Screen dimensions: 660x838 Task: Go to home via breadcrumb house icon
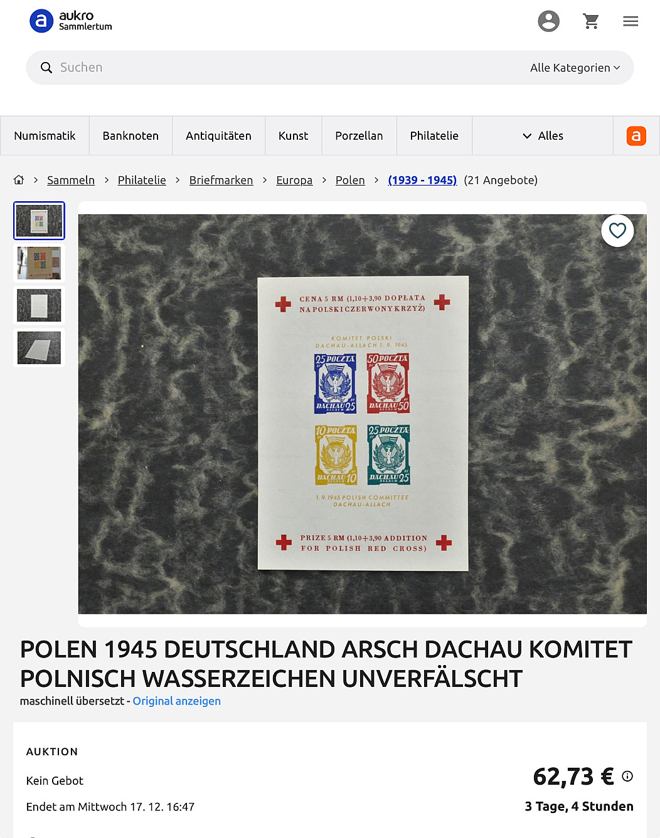pos(19,180)
